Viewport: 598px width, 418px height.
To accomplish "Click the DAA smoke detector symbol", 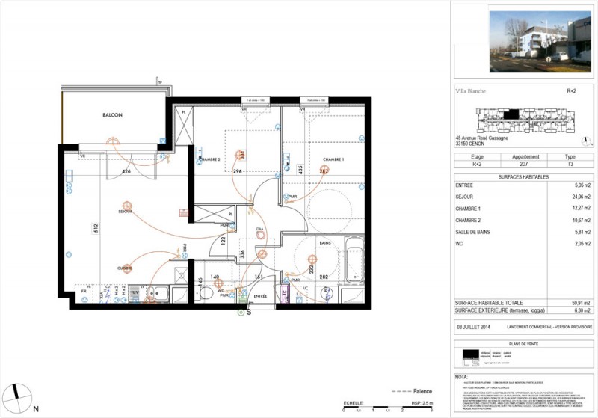I will pos(260,235).
